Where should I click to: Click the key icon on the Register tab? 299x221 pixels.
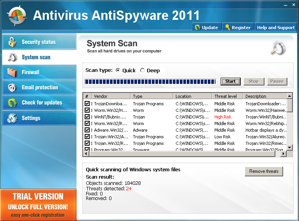pyautogui.click(x=228, y=28)
